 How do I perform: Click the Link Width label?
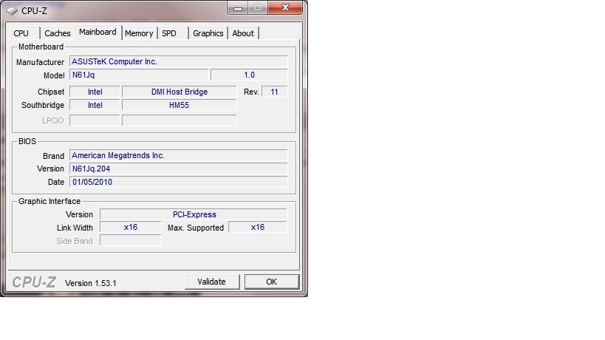75,228
